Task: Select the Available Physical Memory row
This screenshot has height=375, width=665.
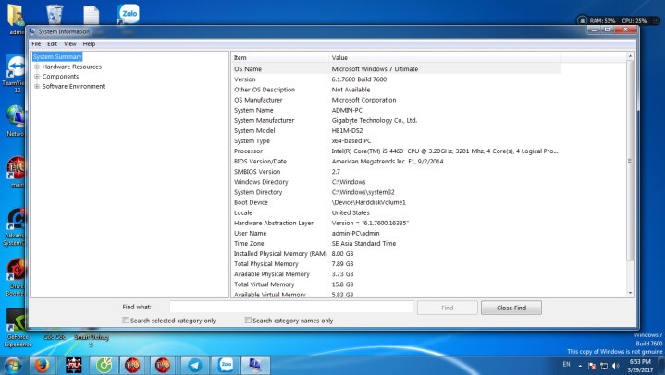Action: tap(396, 274)
